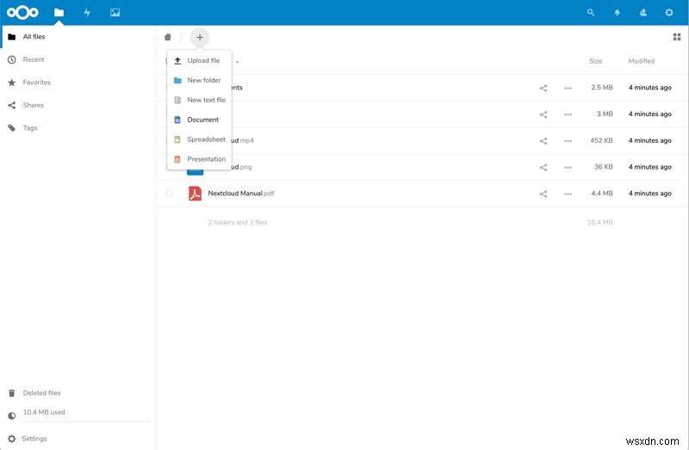689x450 pixels.
Task: Create a new Document
Action: tap(200, 120)
